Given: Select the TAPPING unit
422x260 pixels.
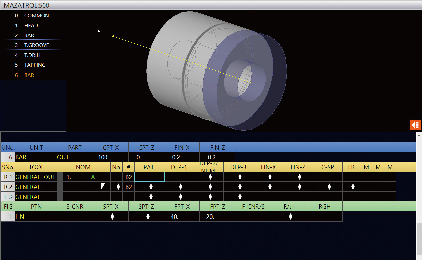Looking at the screenshot, I should (35, 65).
